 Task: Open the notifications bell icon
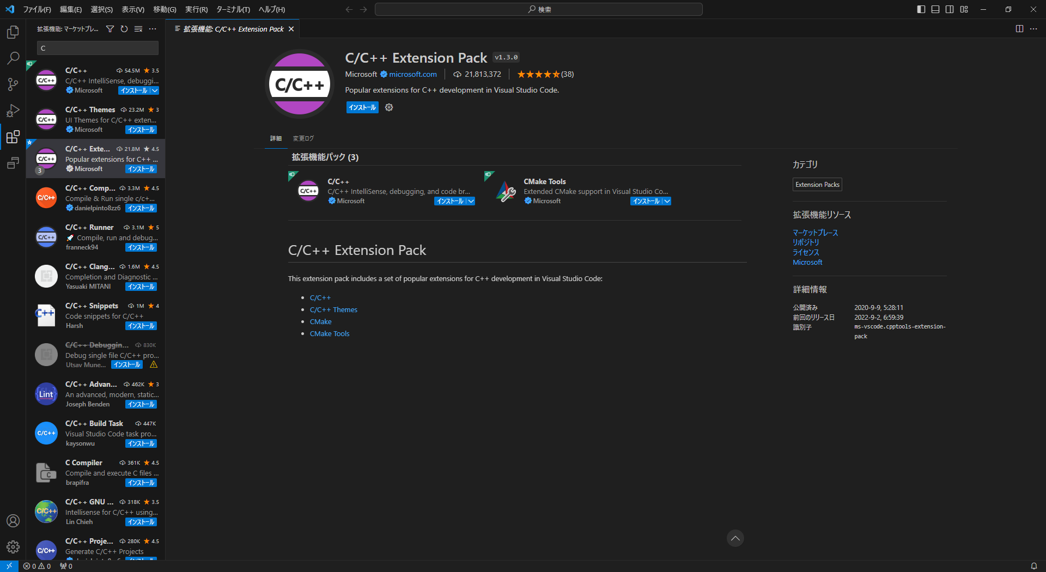[1033, 566]
